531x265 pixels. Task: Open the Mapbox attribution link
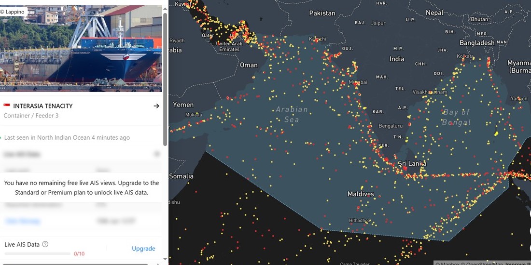[x=448, y=263]
